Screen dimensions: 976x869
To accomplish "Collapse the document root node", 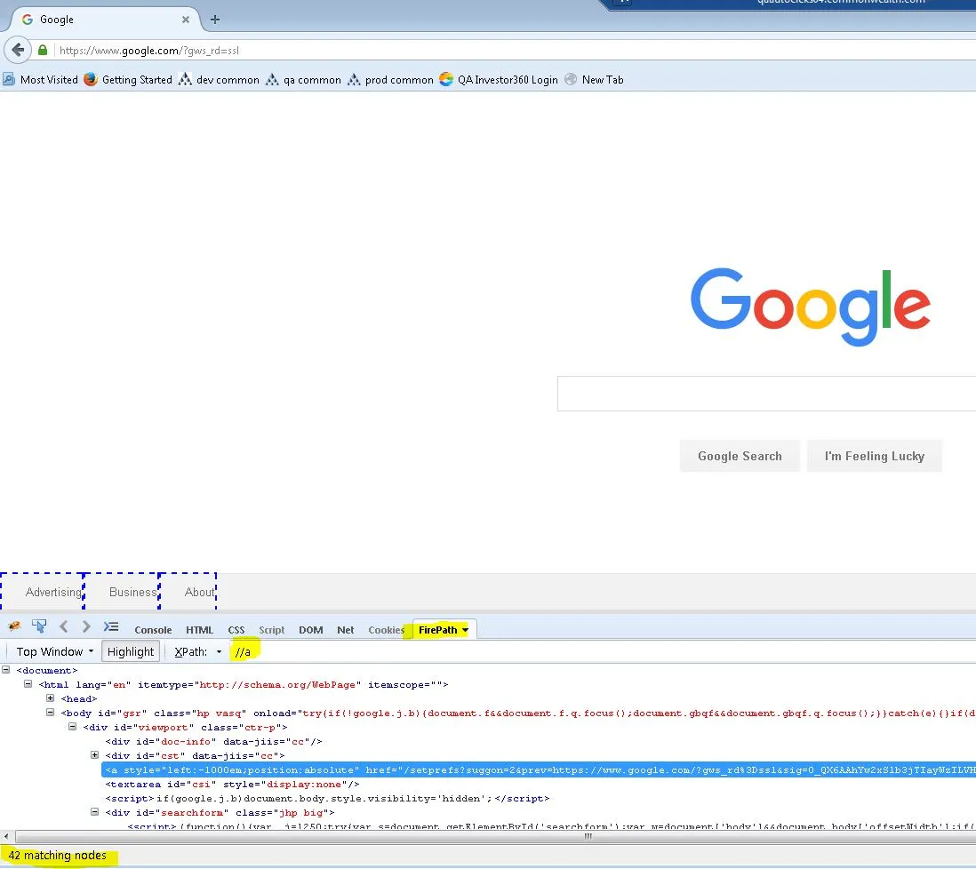I will point(5,670).
